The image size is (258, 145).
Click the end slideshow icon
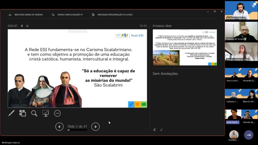pyautogui.click(x=93, y=15)
